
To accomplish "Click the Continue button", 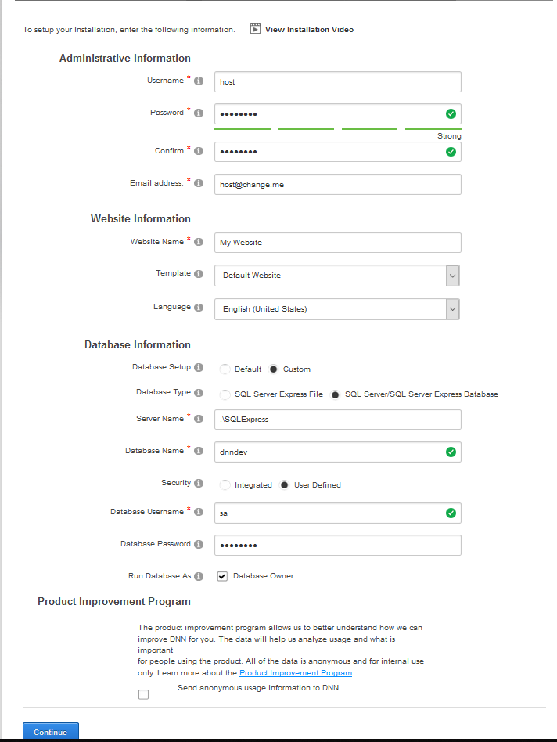I will tap(50, 732).
